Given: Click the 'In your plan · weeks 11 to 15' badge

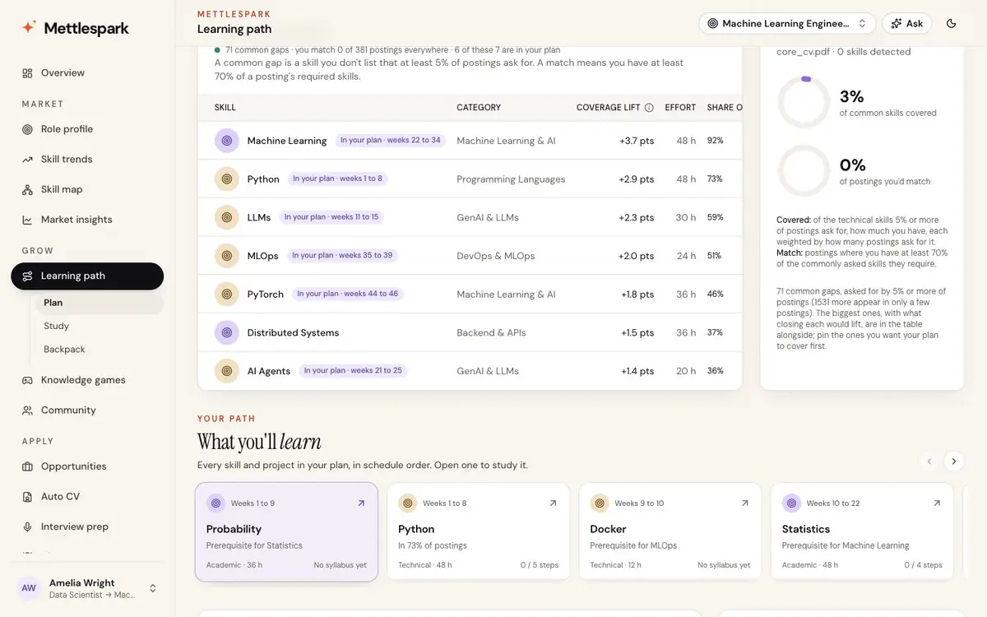Looking at the screenshot, I should (x=331, y=217).
